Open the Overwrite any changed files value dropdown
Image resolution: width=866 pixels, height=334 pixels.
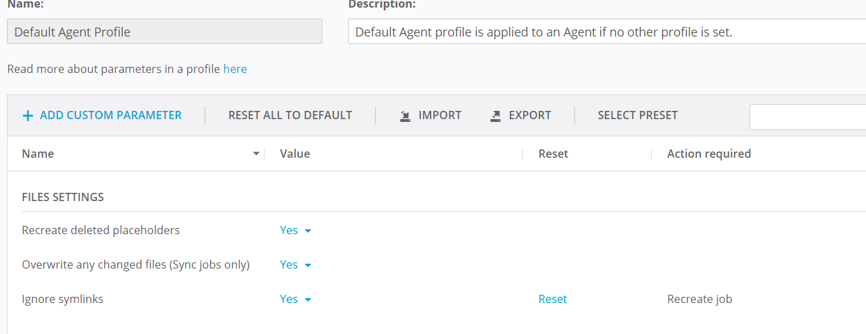[296, 264]
